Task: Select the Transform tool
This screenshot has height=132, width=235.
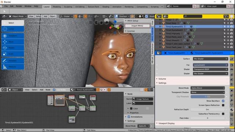Action: point(13,36)
